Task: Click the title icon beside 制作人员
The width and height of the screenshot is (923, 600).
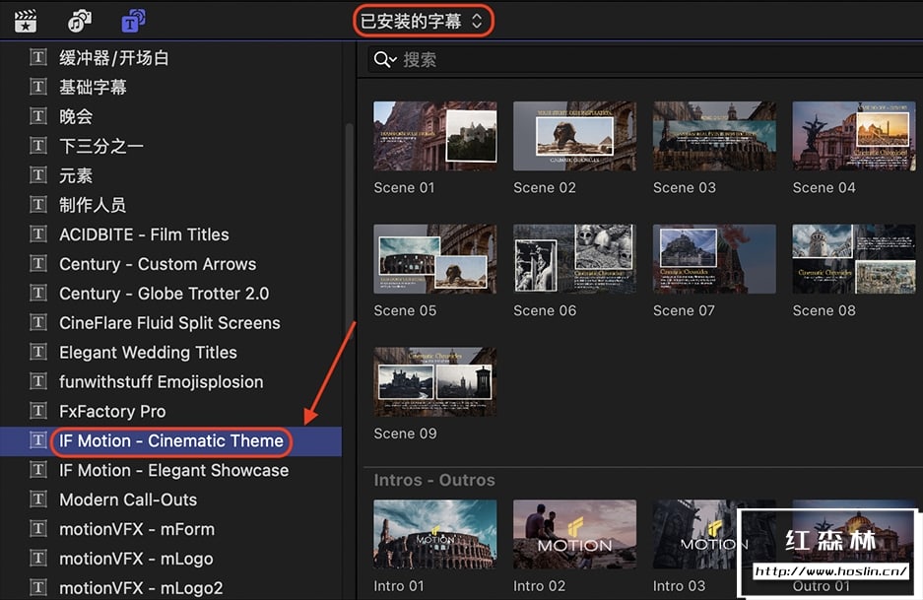Action: click(x=38, y=204)
